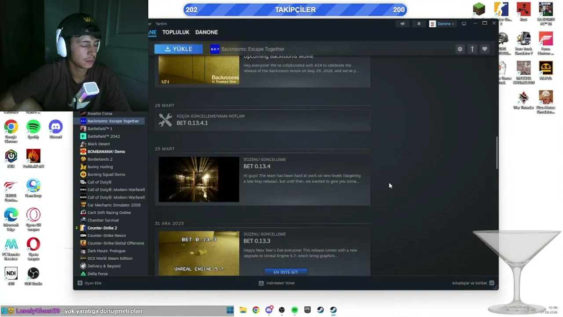Screen dimensions: 563x317
Task: Click the Steam content scrollbar
Action: [x=497, y=152]
